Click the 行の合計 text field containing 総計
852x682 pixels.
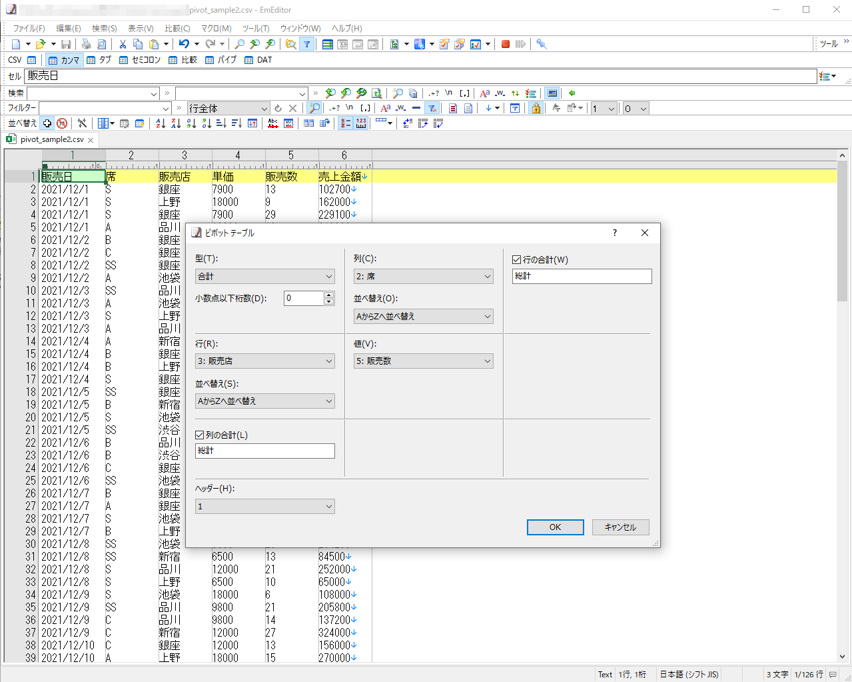point(582,277)
